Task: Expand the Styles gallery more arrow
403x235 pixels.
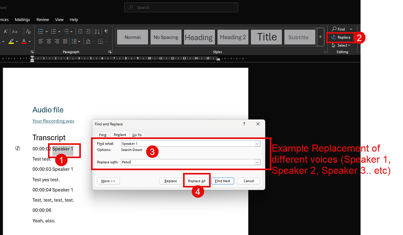Action: 320,37
